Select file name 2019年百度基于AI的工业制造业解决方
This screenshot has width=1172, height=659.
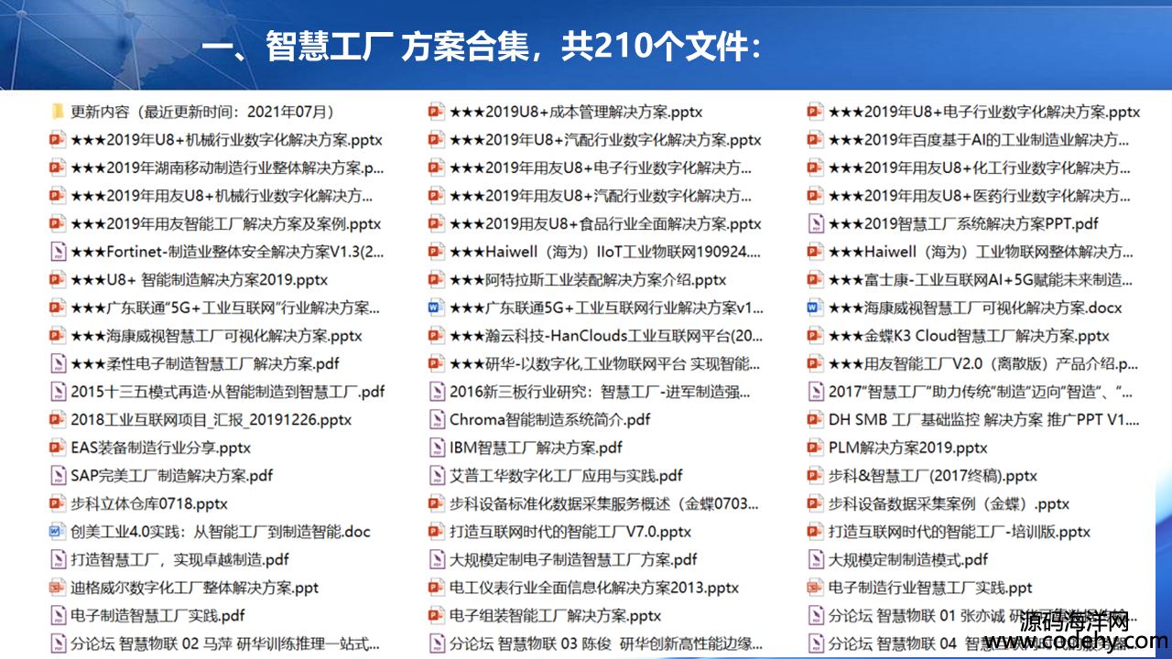click(979, 140)
